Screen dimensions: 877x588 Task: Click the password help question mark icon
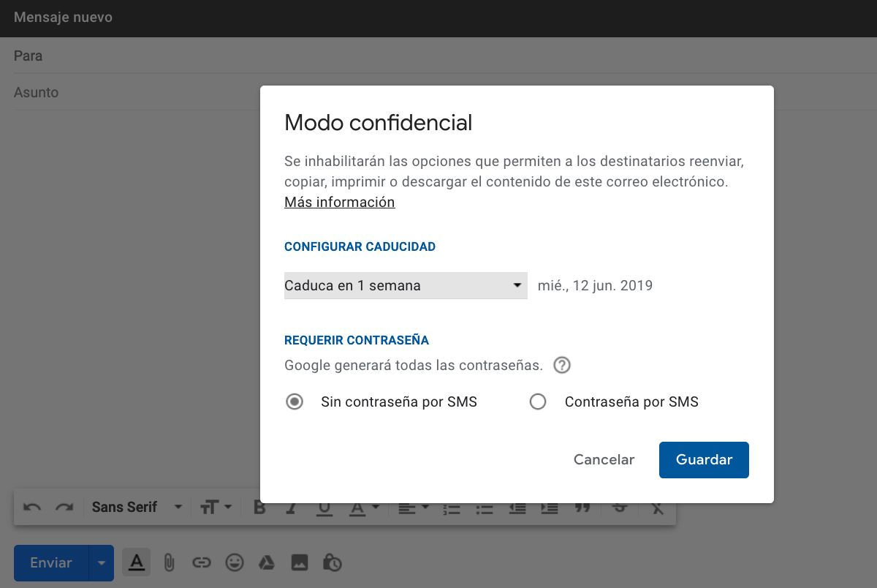tap(561, 365)
